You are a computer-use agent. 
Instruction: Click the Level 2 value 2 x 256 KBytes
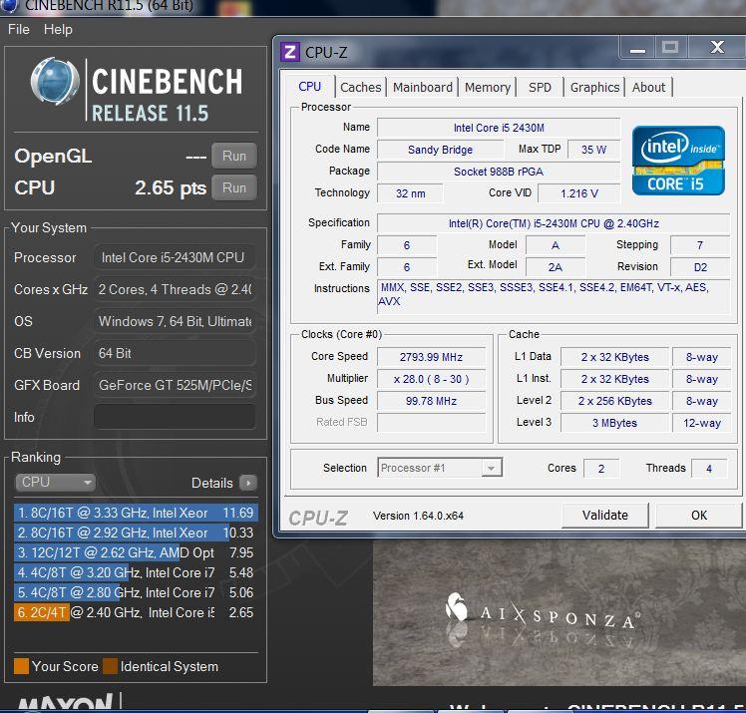click(x=614, y=401)
